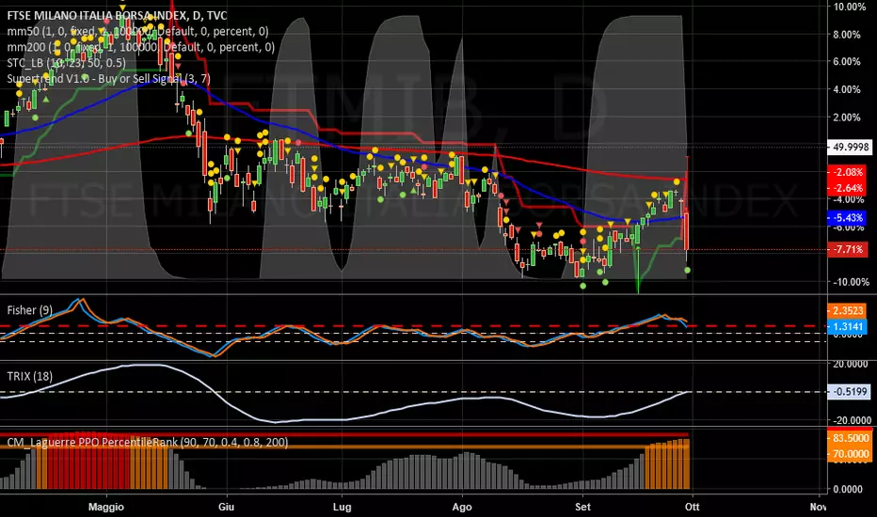
Task: Select the FTSE MILANO ITALIA BORSA INDEX title
Action: [117, 16]
